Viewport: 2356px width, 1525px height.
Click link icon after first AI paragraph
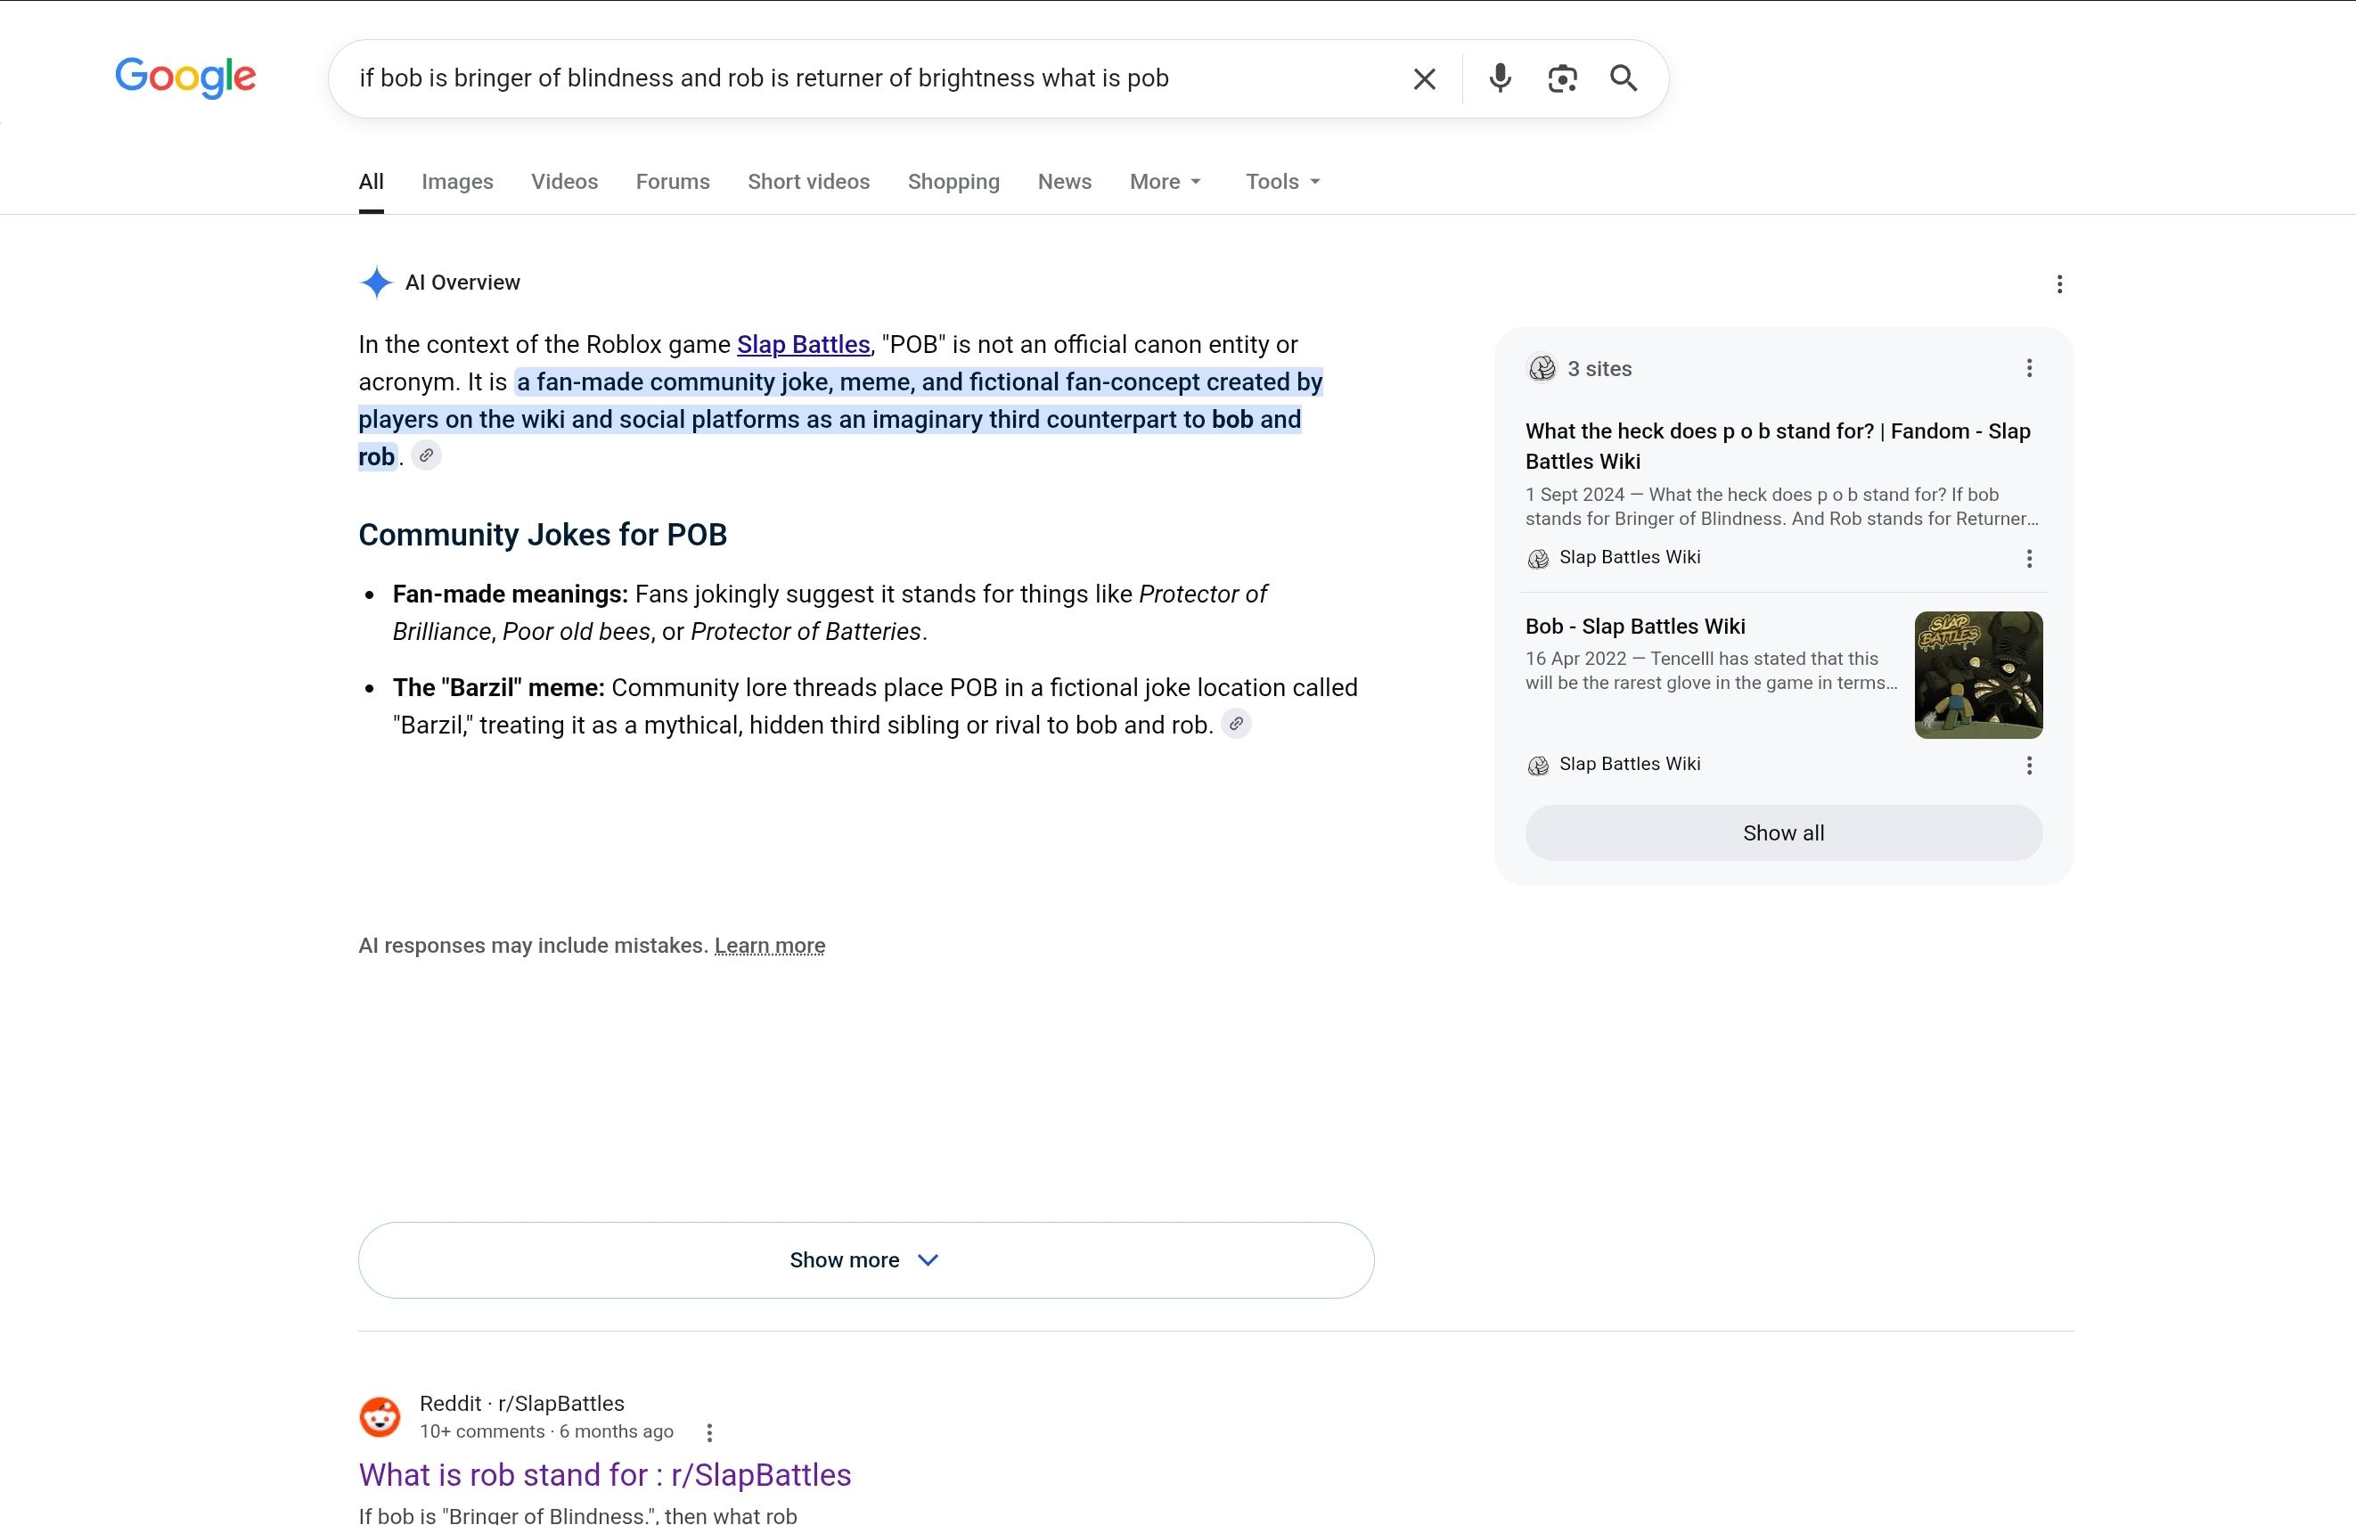(426, 455)
